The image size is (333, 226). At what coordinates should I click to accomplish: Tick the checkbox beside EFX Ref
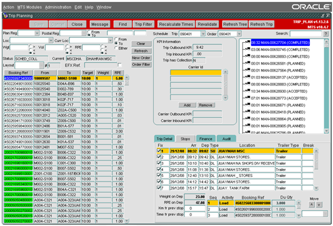tap(120, 65)
